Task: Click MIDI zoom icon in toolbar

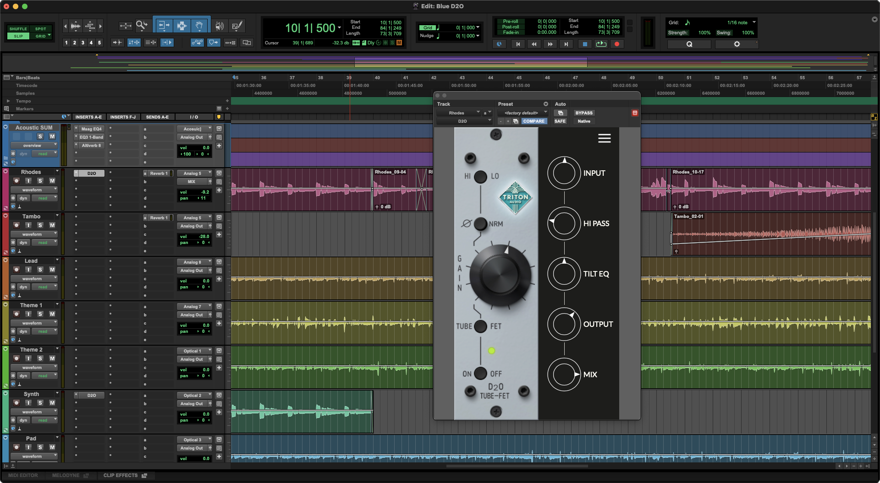Action: [90, 26]
